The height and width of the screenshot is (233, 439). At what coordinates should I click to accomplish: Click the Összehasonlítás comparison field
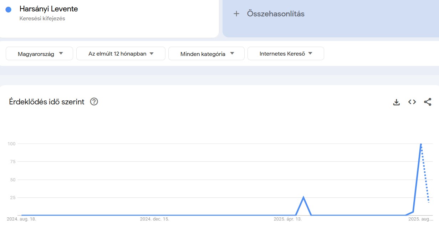pos(276,14)
